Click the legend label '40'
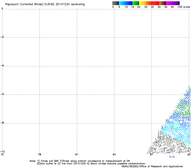The image size is (191, 168). [x=166, y=7]
